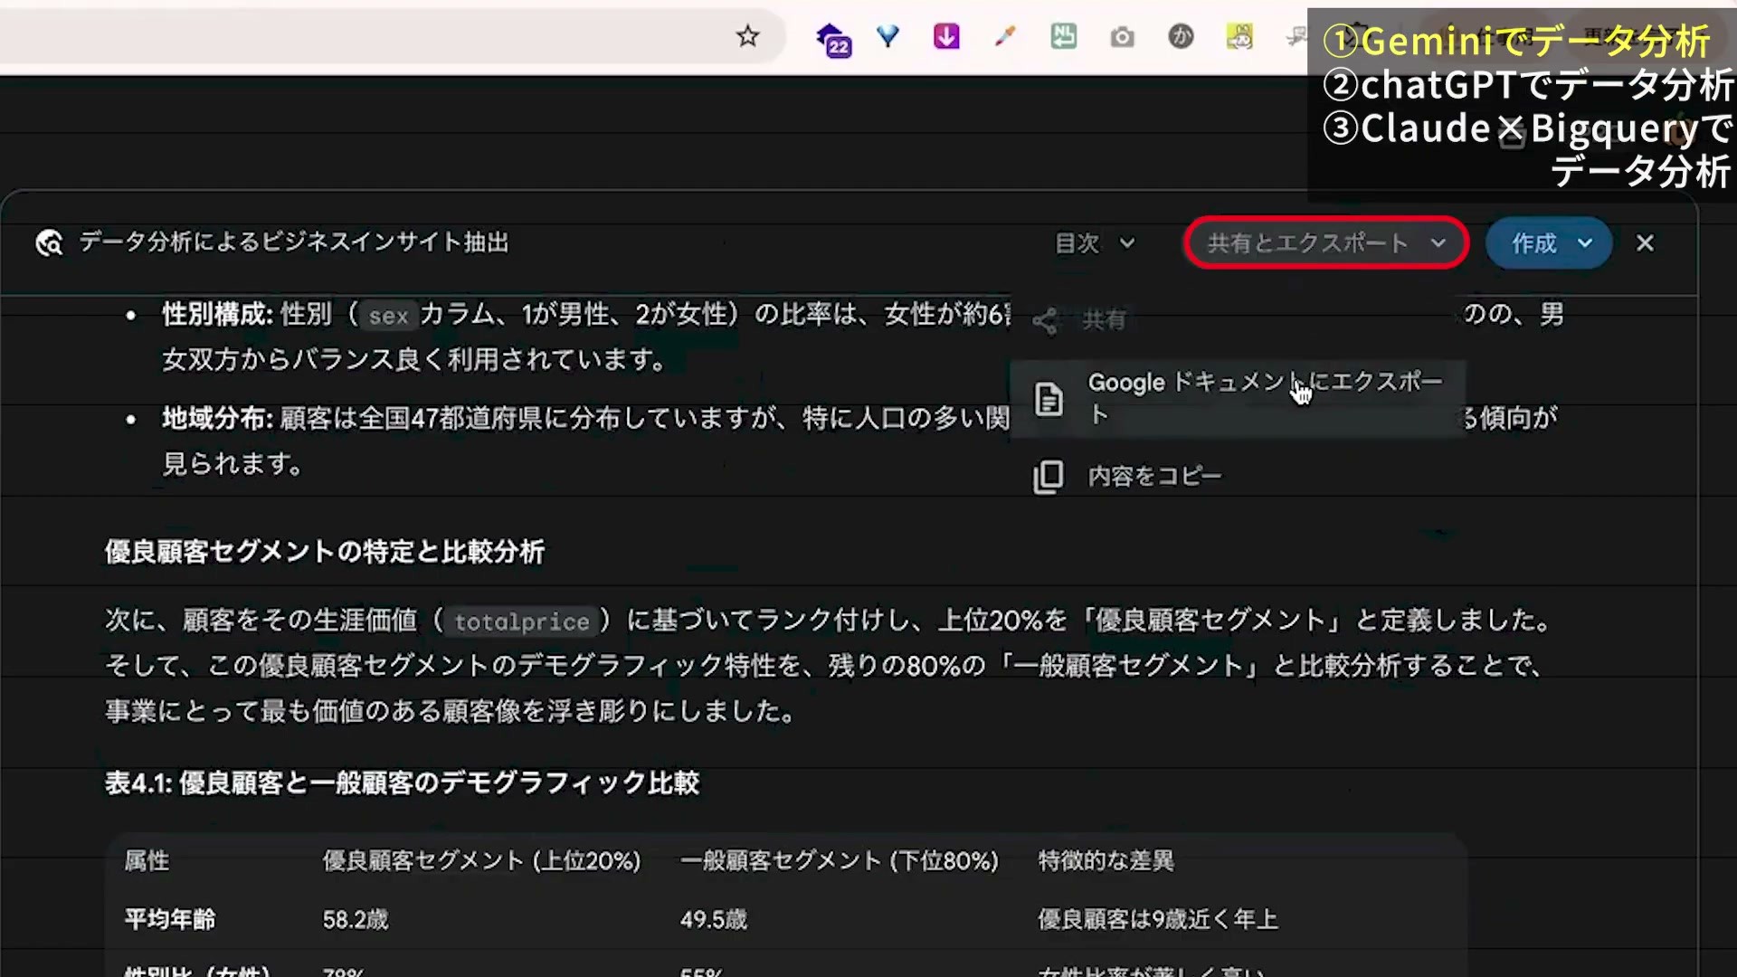1737x977 pixels.
Task: Click the document icon for Google Docs export
Action: (x=1049, y=399)
